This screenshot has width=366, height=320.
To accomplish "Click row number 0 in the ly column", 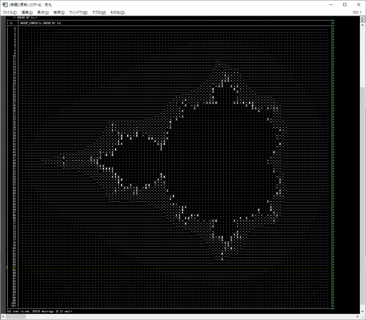I will pos(15,29).
